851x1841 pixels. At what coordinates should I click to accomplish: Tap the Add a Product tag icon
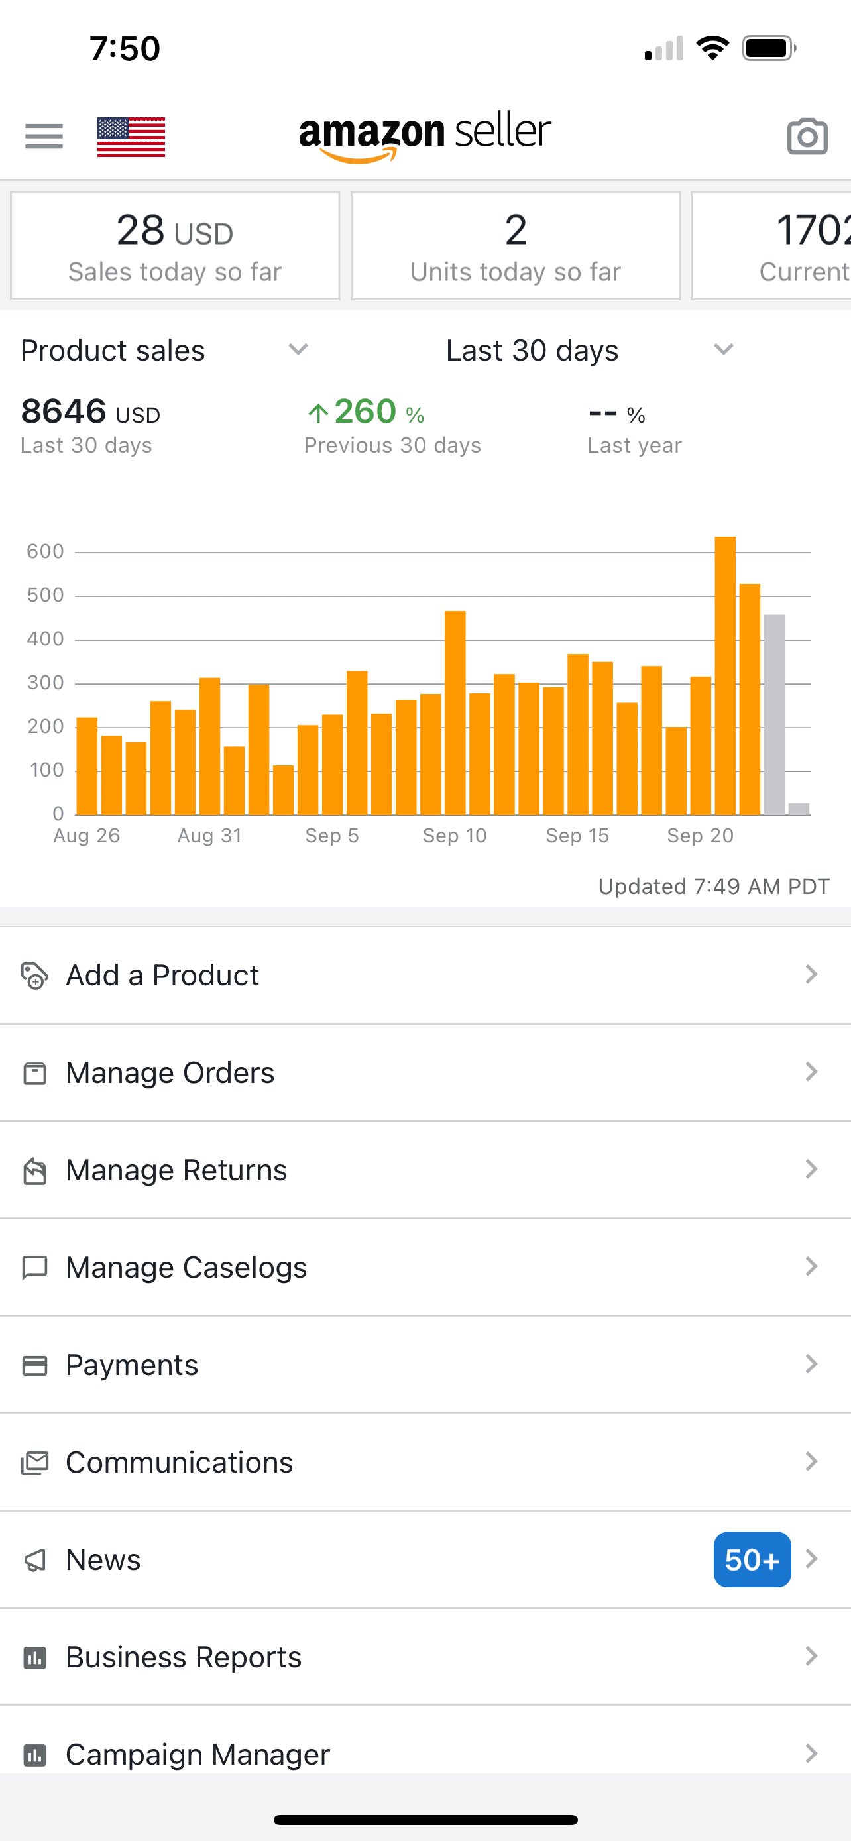34,976
